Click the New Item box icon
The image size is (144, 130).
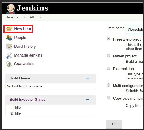click(x=9, y=29)
